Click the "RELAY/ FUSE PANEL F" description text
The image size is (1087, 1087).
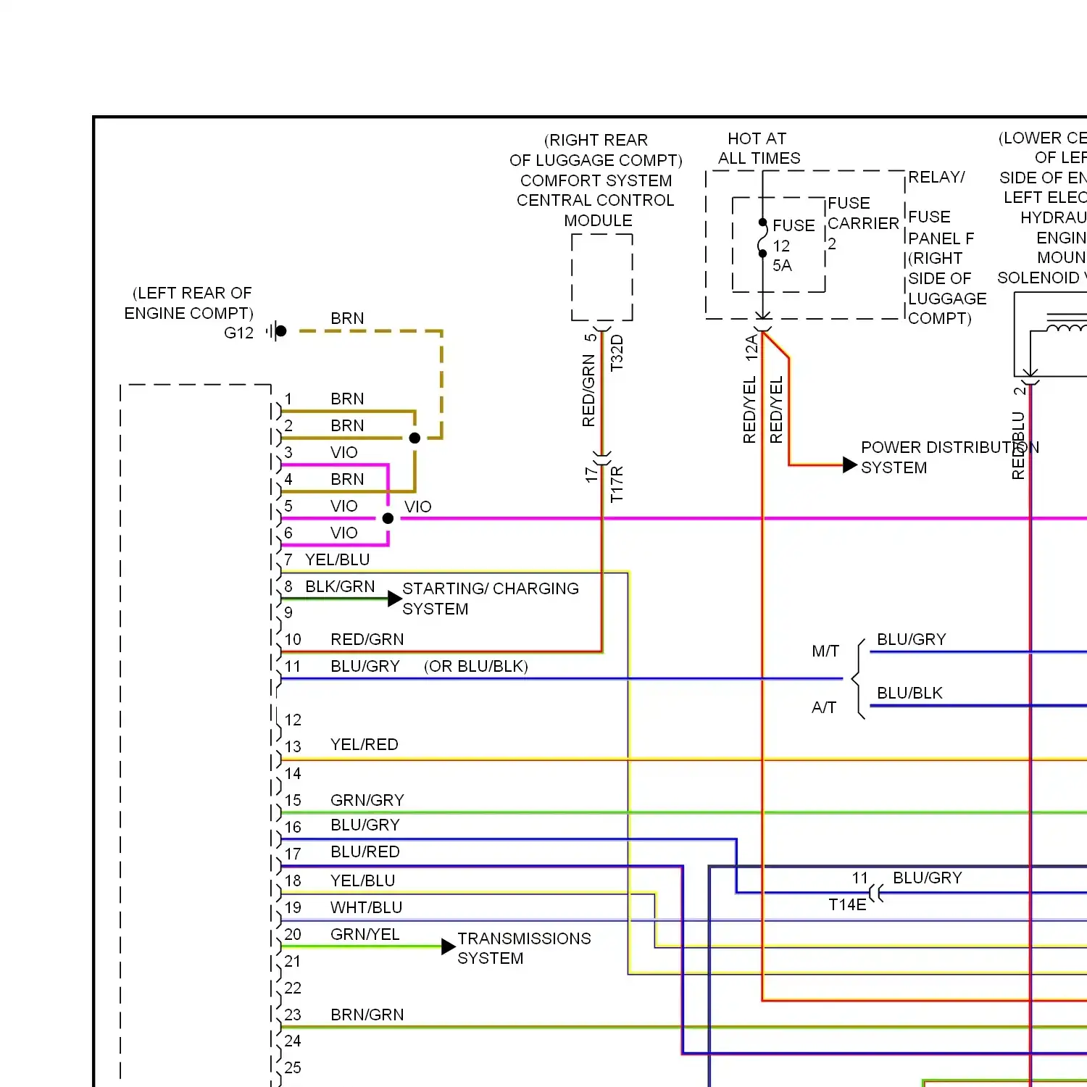pos(947,247)
